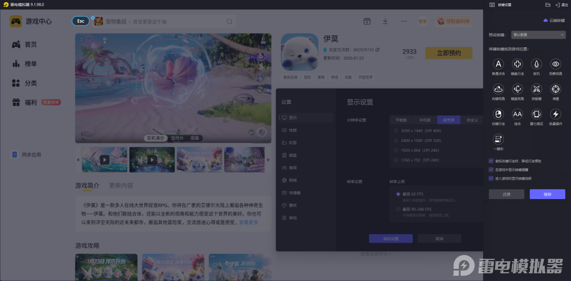Click the 连击 AA icon
The width and height of the screenshot is (571, 281).
tap(517, 114)
